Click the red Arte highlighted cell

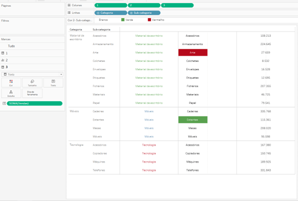point(193,52)
